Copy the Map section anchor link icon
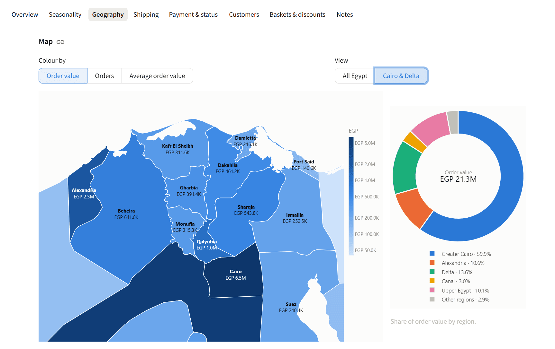Screen dimensions: 555x349 pyautogui.click(x=60, y=42)
